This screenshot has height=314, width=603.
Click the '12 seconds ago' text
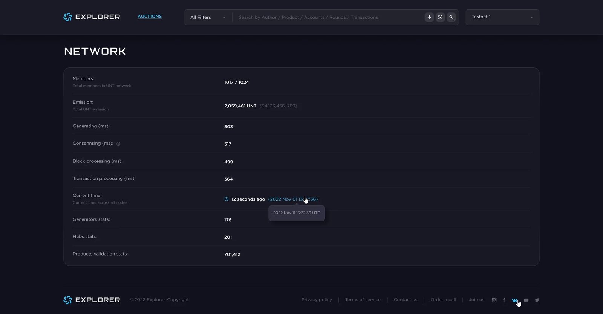pyautogui.click(x=248, y=199)
